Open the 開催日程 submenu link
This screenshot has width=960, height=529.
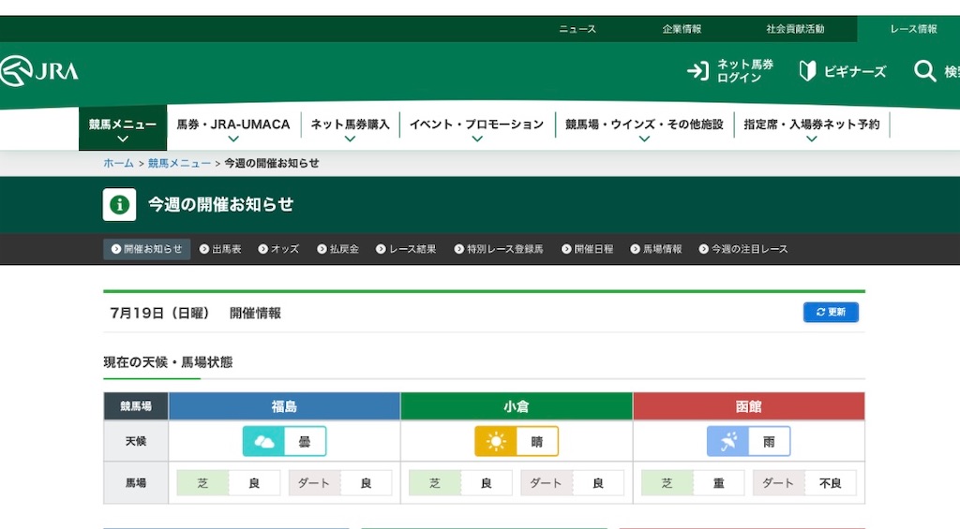(x=593, y=249)
